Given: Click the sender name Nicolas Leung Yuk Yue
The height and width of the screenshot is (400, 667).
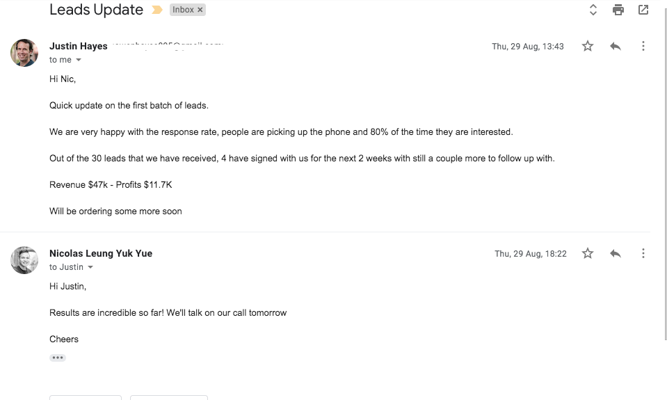Looking at the screenshot, I should [x=101, y=253].
